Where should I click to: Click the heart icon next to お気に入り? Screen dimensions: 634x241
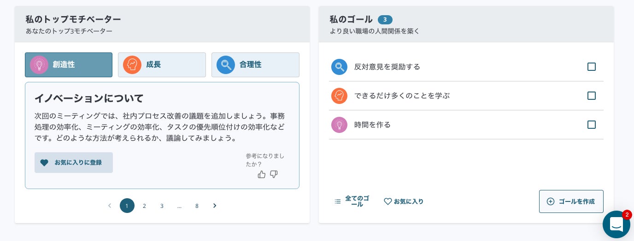coord(388,201)
